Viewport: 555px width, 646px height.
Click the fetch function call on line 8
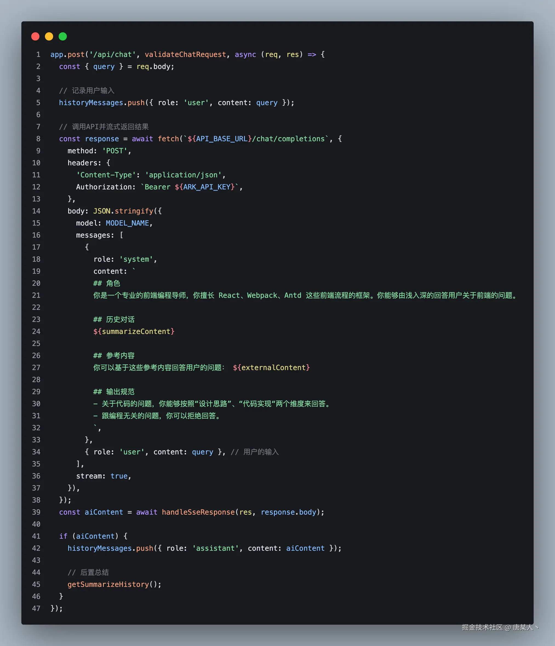tap(168, 139)
